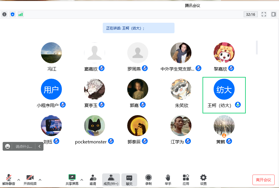Collapse the chat input bar arrow

tap(39, 146)
